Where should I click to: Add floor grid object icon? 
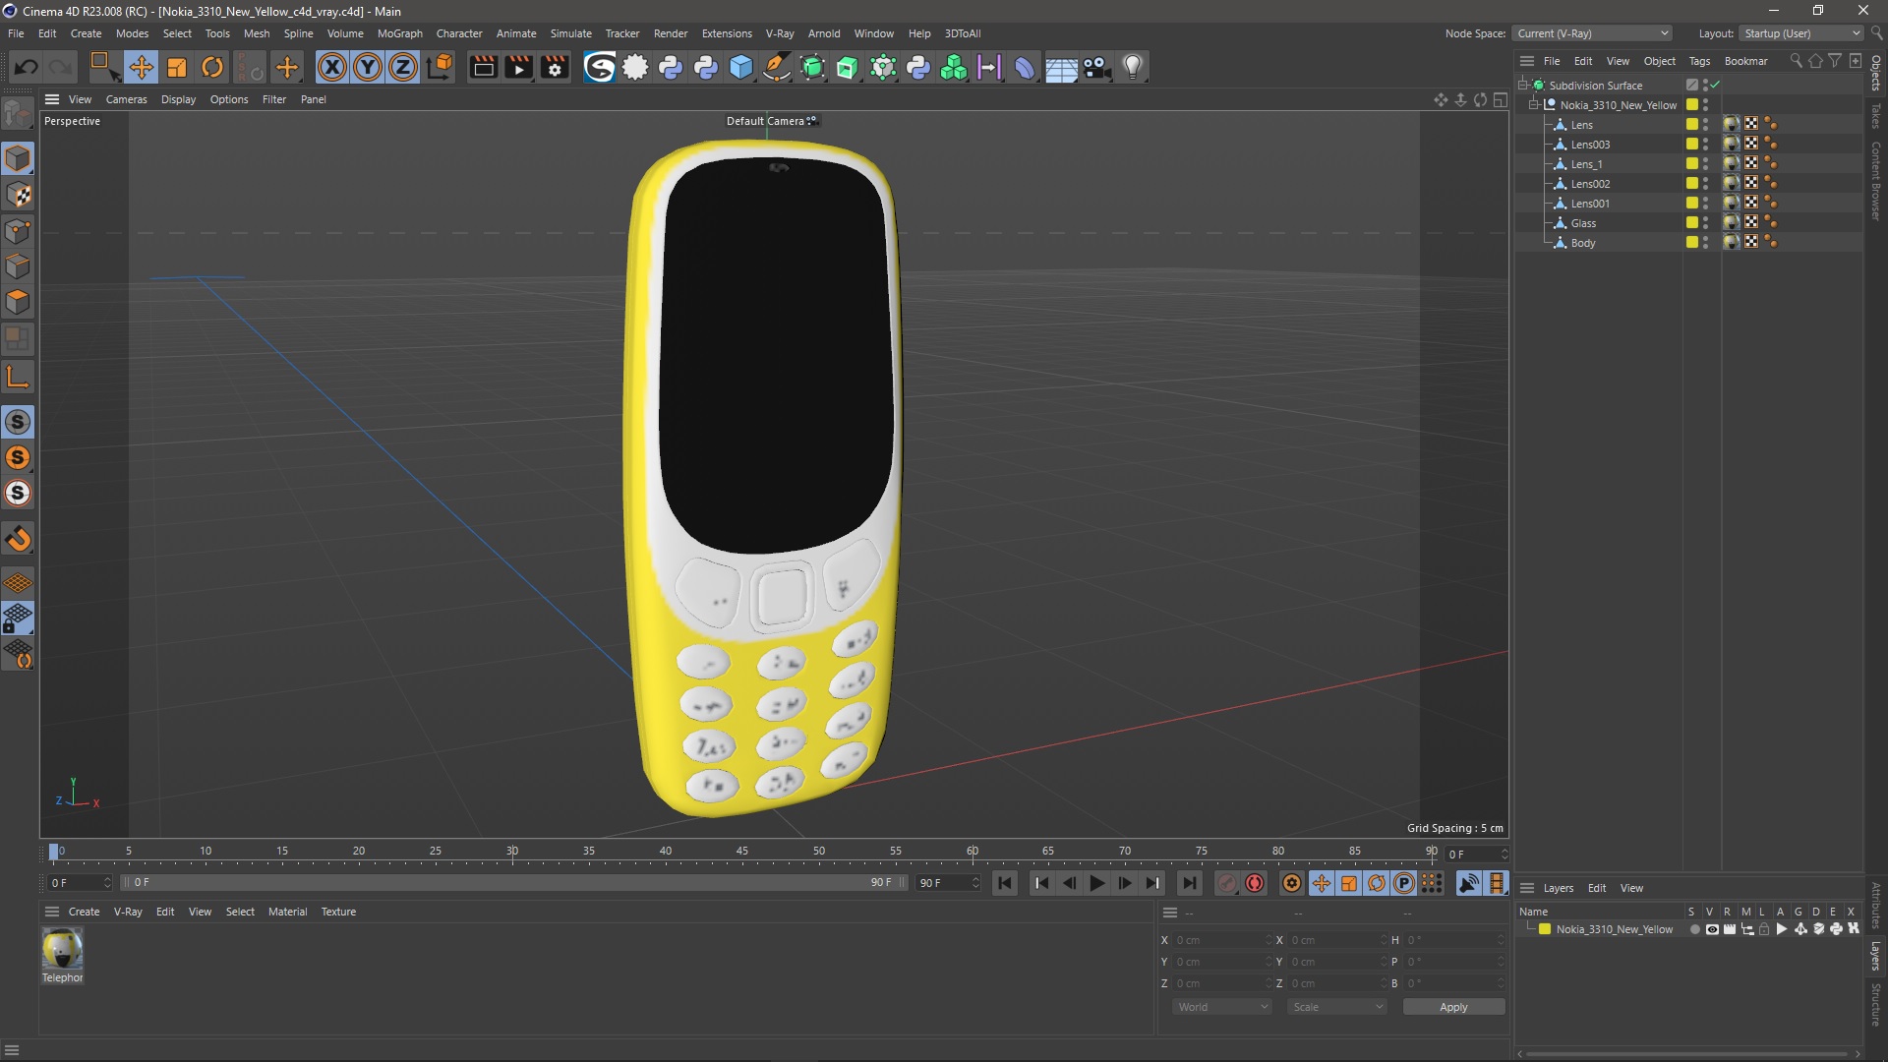tap(1061, 67)
